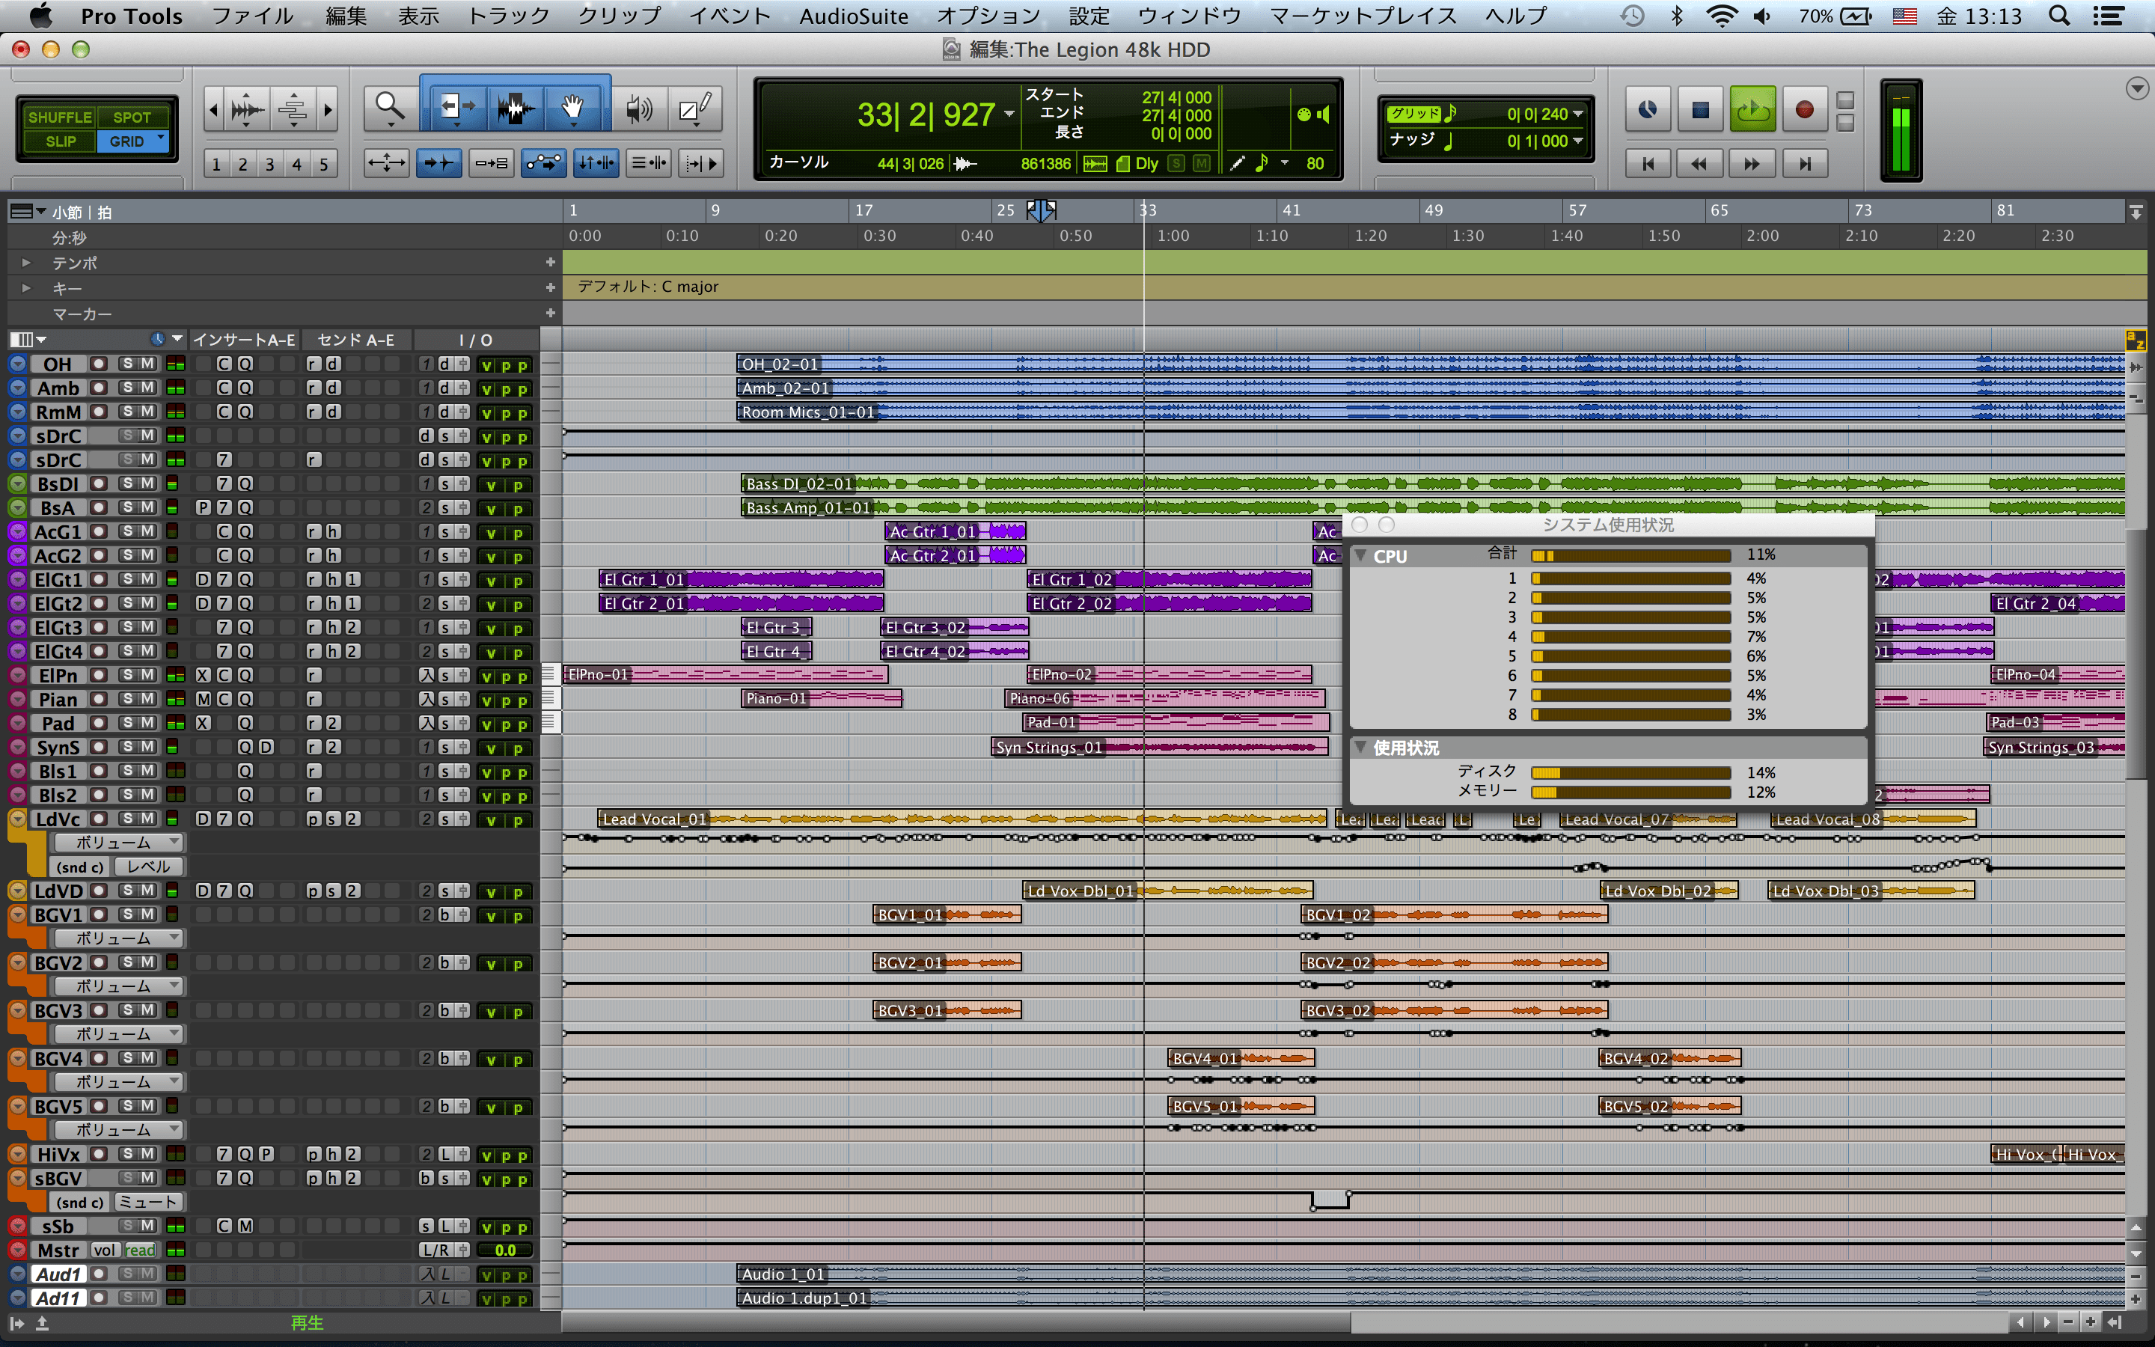Click MIDI zoom icon
This screenshot has height=1347, width=2155.
(x=293, y=111)
